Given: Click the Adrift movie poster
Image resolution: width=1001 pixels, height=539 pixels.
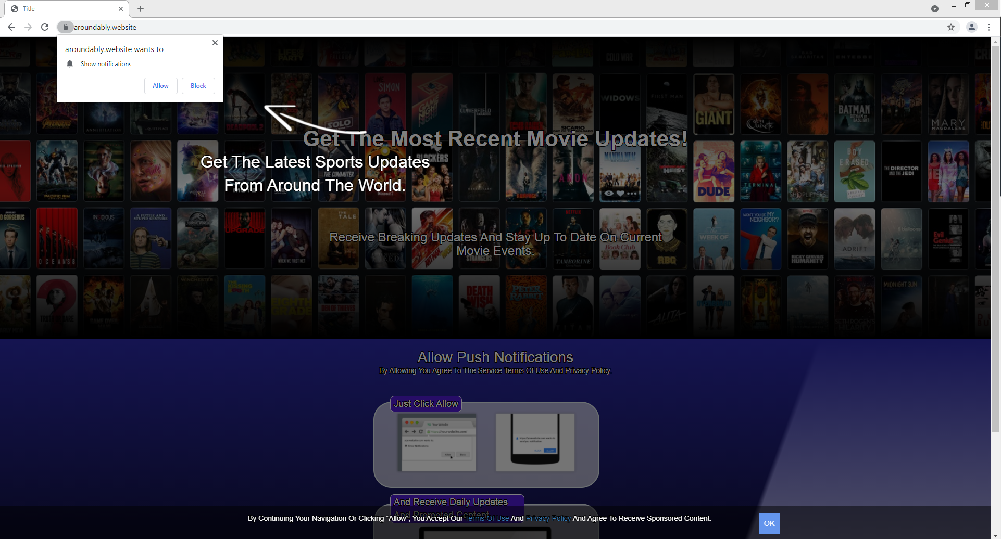Looking at the screenshot, I should pyautogui.click(x=854, y=238).
